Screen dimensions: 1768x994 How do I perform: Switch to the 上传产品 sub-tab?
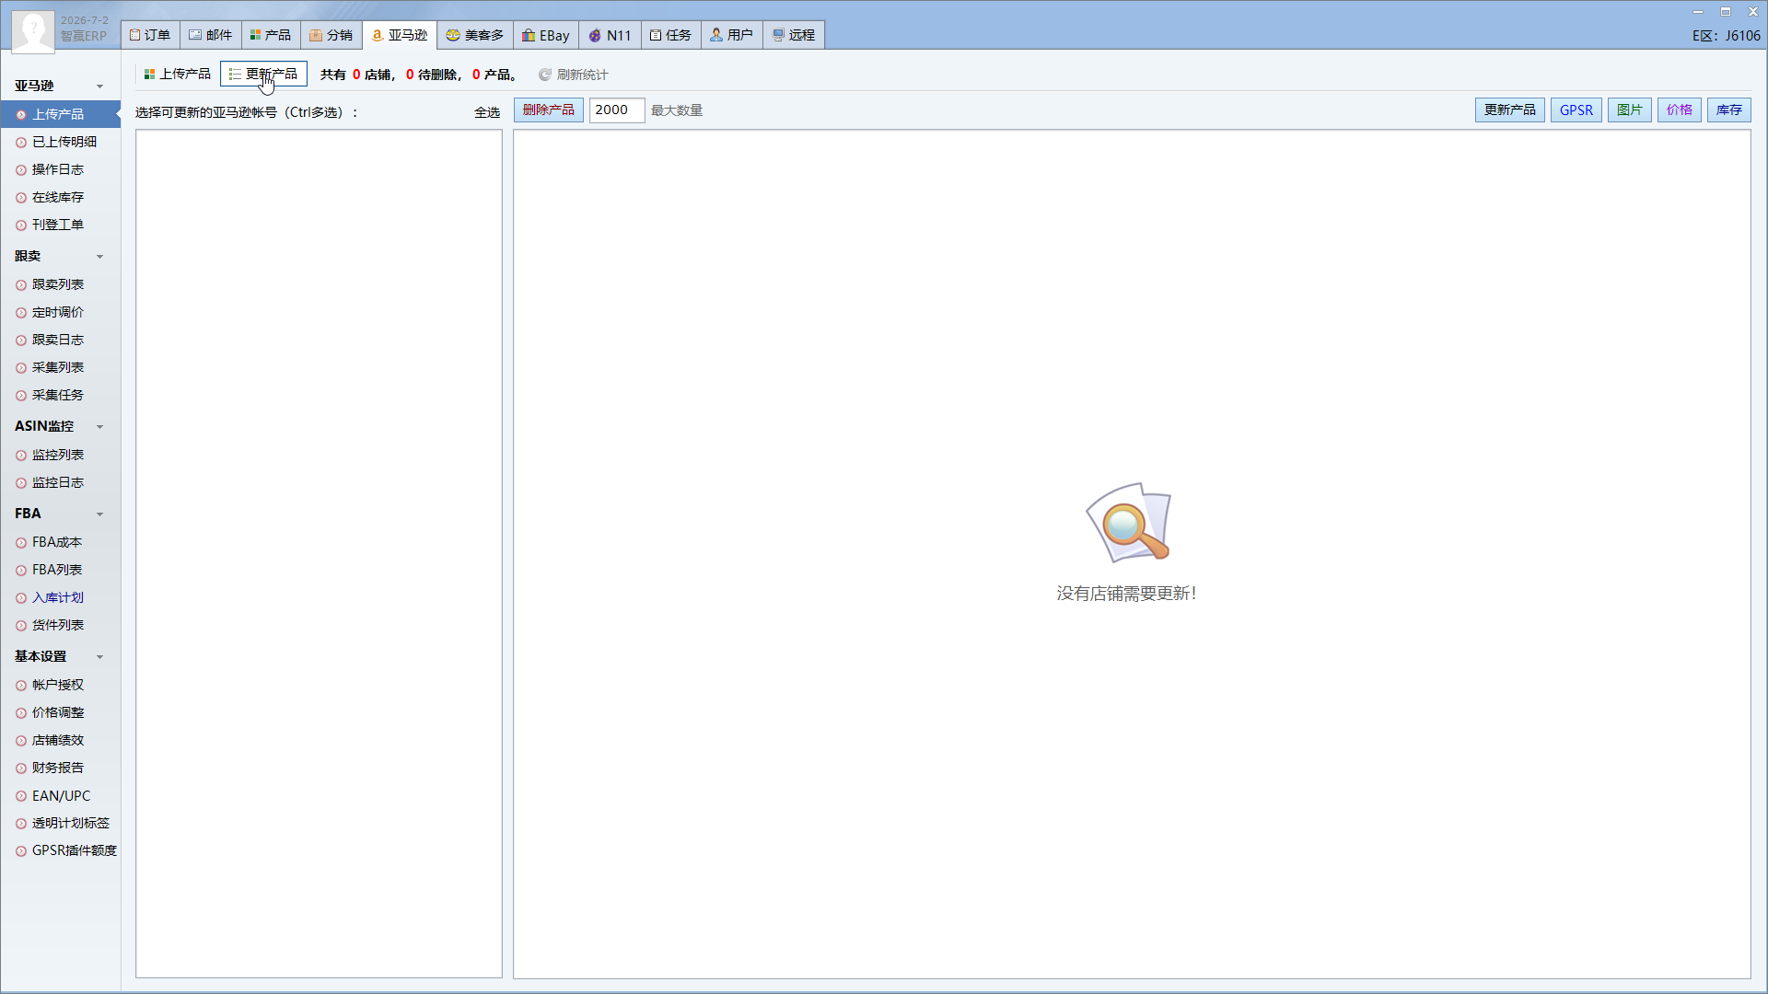click(178, 74)
